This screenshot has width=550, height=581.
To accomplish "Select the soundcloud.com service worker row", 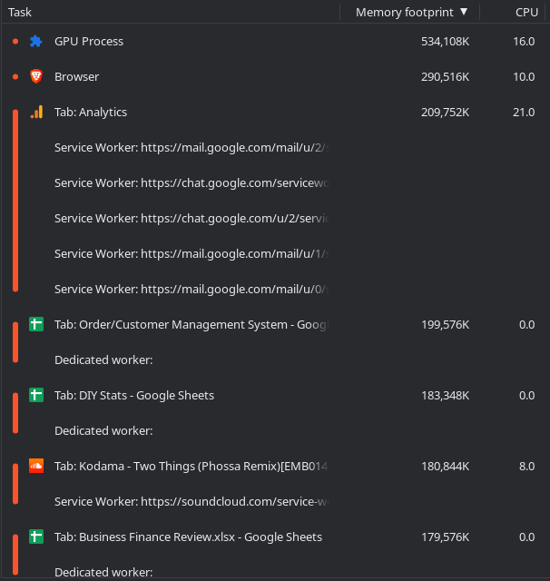I will [x=189, y=502].
